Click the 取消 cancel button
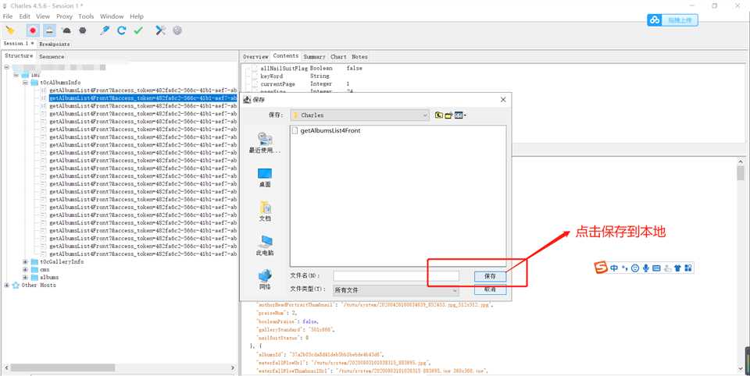The width and height of the screenshot is (750, 376). (x=490, y=289)
